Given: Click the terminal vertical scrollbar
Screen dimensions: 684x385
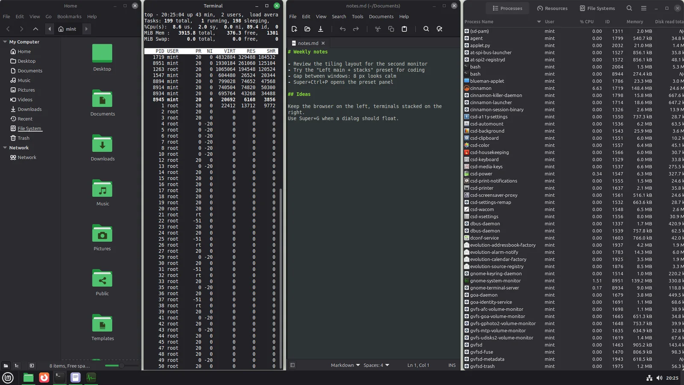Looking at the screenshot, I should click(280, 278).
